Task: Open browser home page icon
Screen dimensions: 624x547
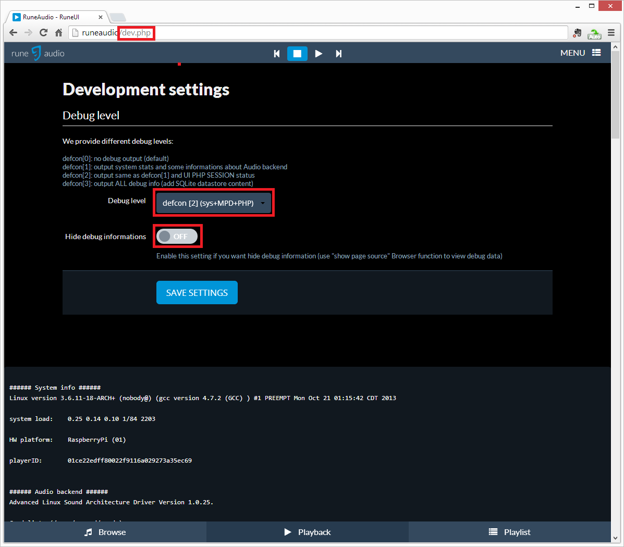Action: pos(58,33)
